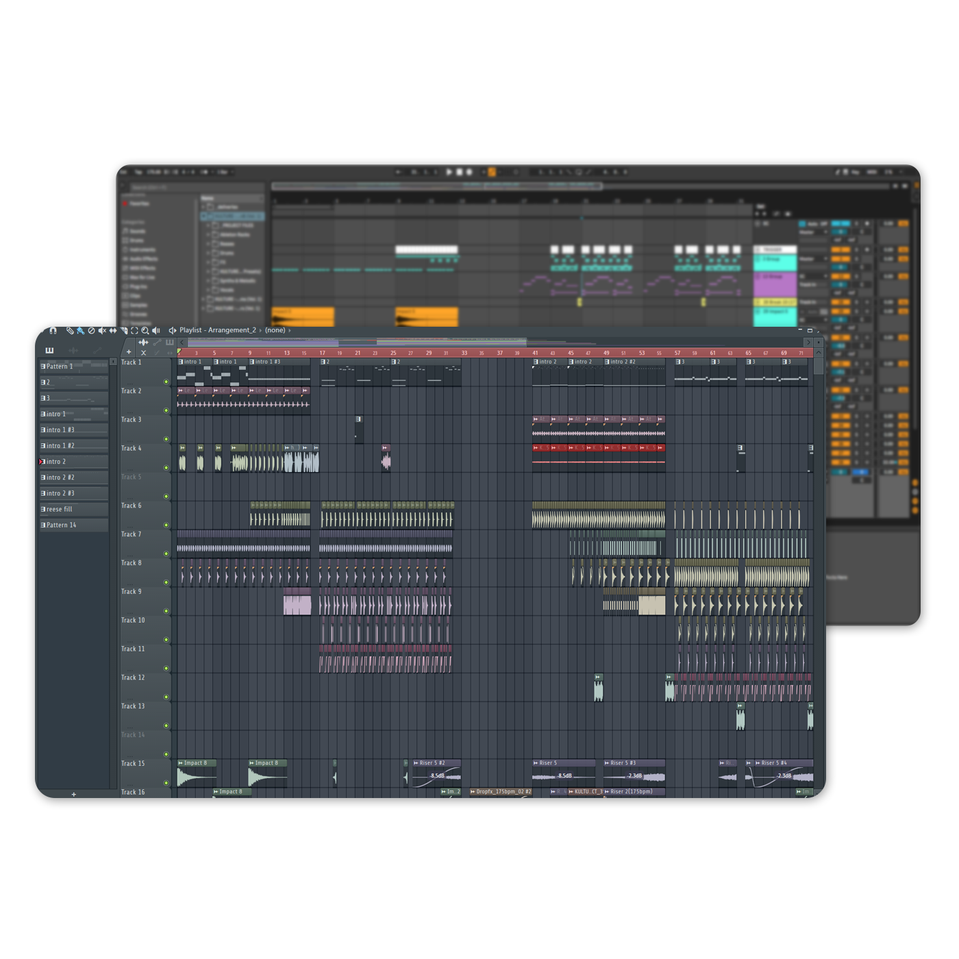Click the plus button above Track 1
The height and width of the screenshot is (959, 959).
pos(129,352)
